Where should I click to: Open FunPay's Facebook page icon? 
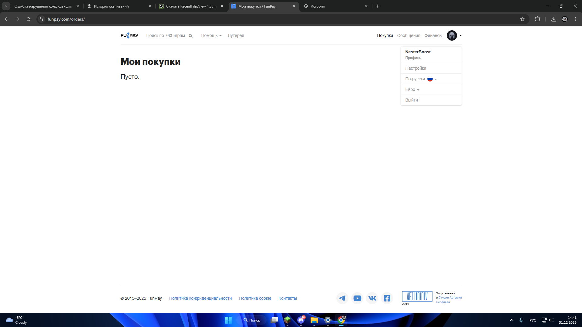[x=387, y=298]
